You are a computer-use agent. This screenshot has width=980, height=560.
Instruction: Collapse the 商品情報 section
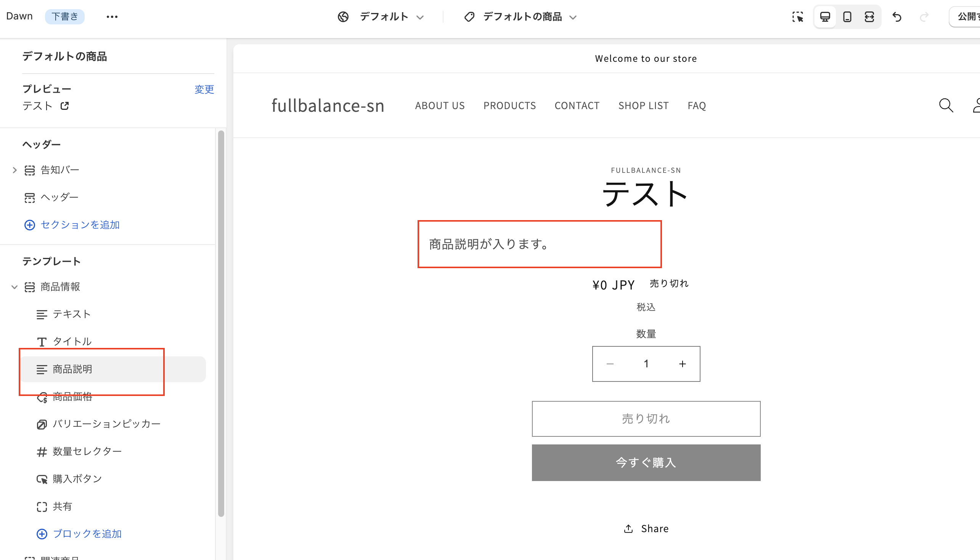(14, 287)
